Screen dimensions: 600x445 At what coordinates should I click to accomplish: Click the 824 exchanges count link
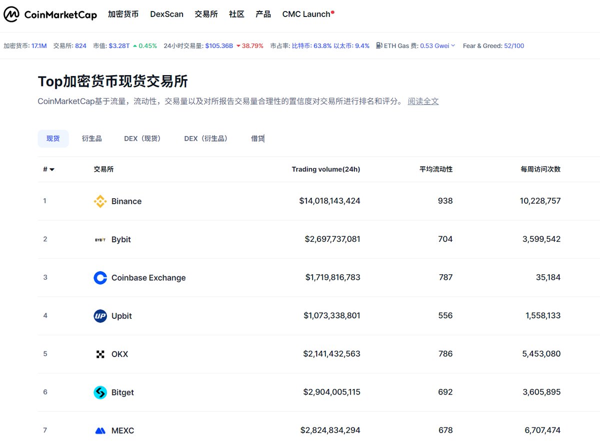coord(80,46)
